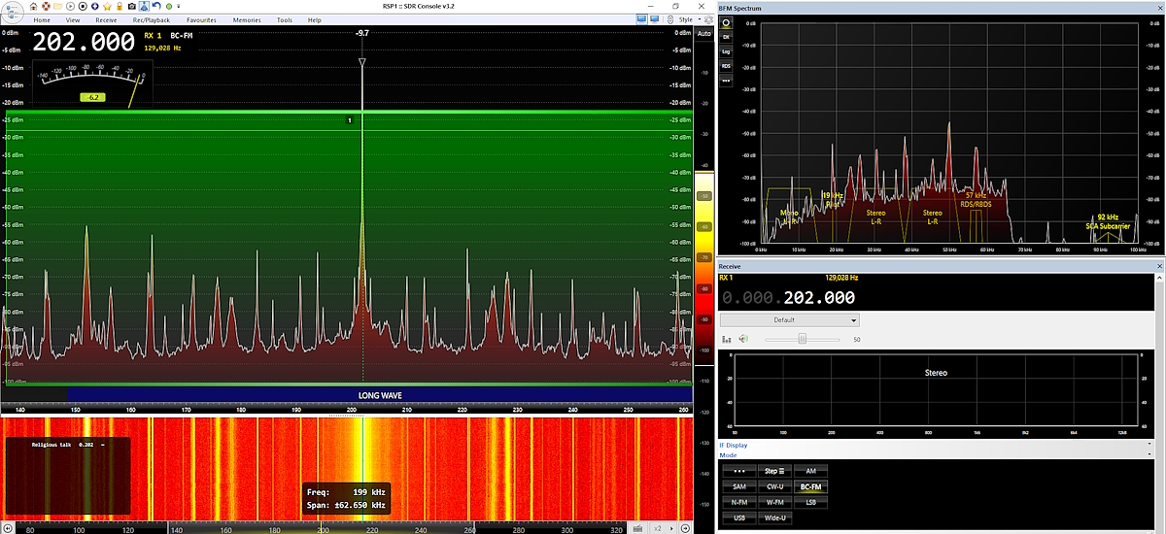1166x534 pixels.
Task: Open the Default audio device dropdown
Action: pyautogui.click(x=789, y=319)
